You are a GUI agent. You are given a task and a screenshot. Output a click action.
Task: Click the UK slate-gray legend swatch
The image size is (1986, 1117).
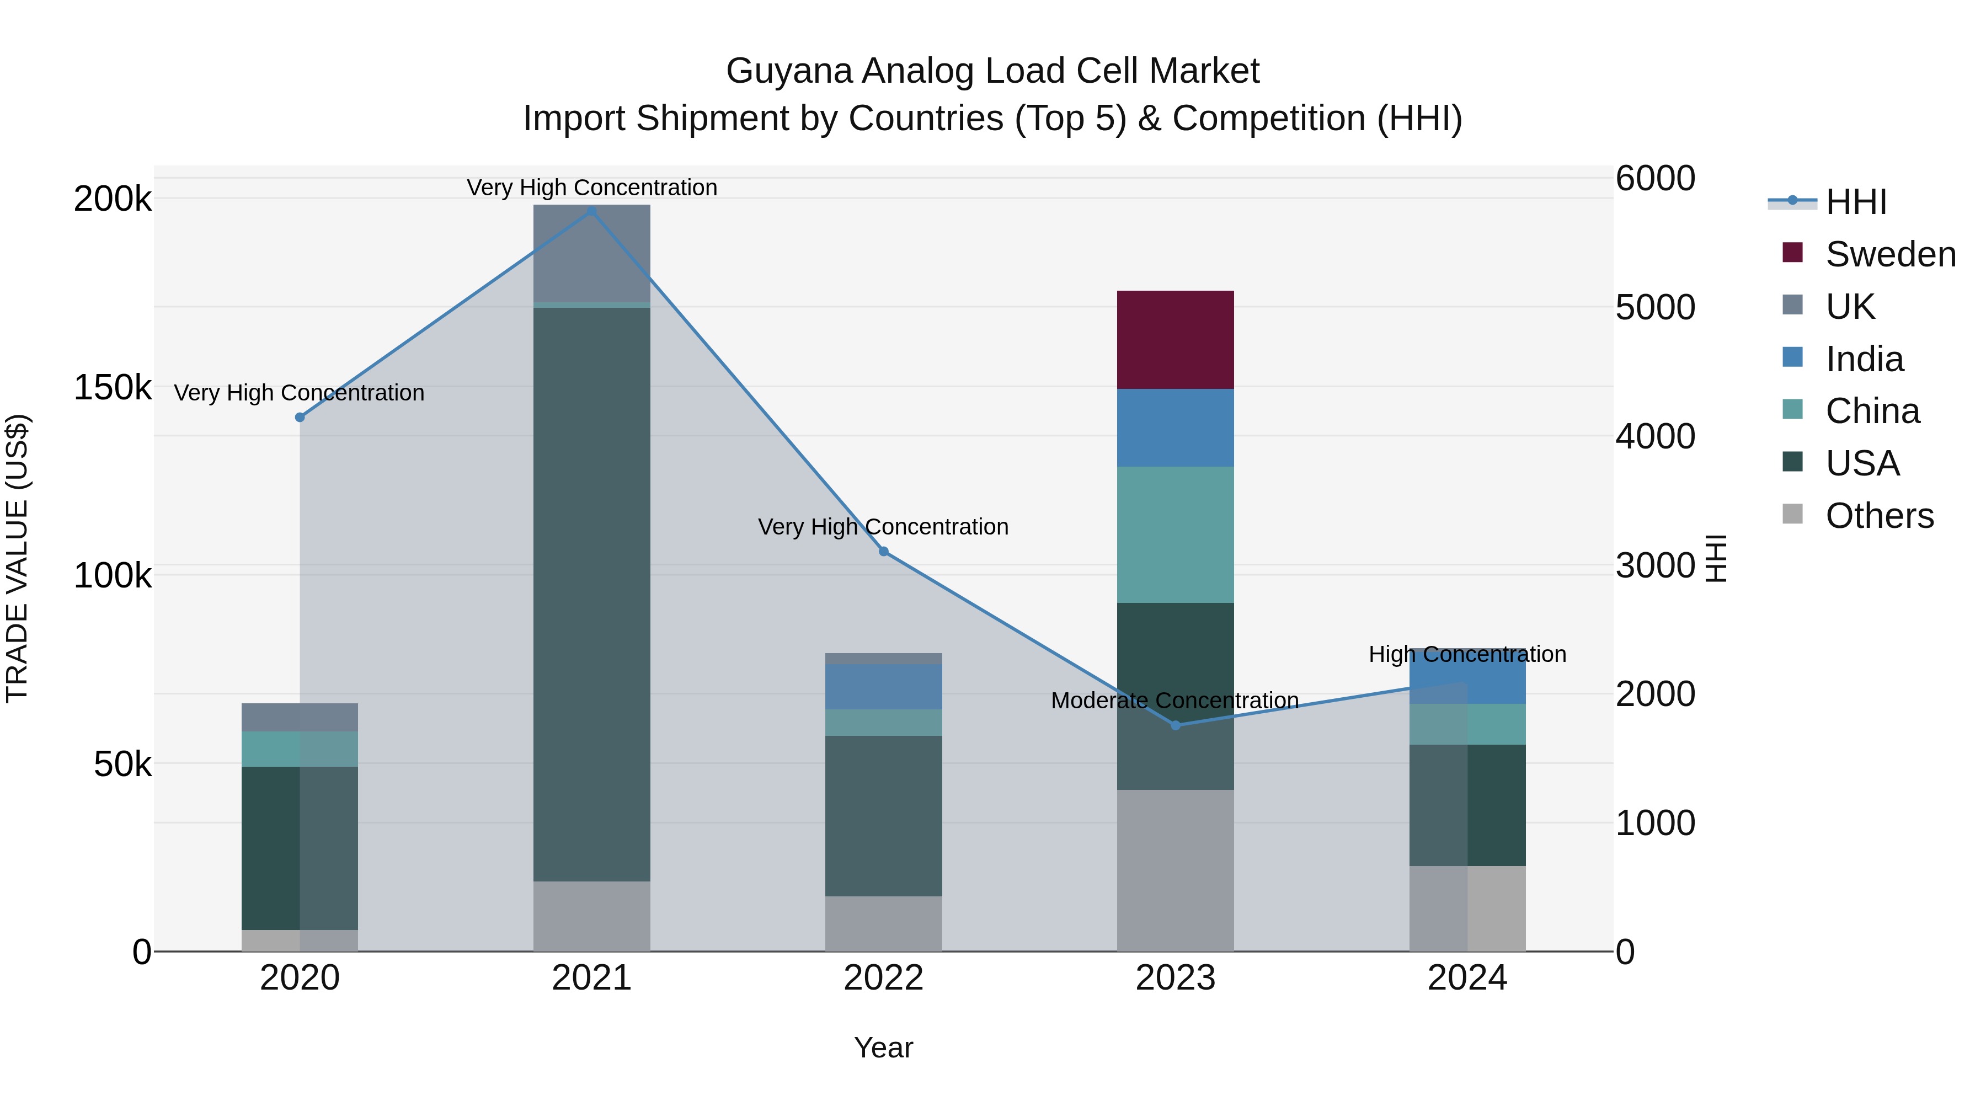pos(1792,304)
